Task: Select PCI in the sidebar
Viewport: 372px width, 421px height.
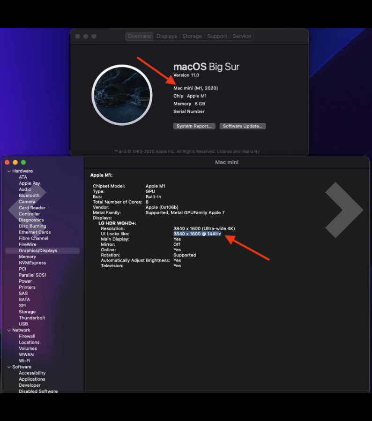Action: (x=22, y=269)
